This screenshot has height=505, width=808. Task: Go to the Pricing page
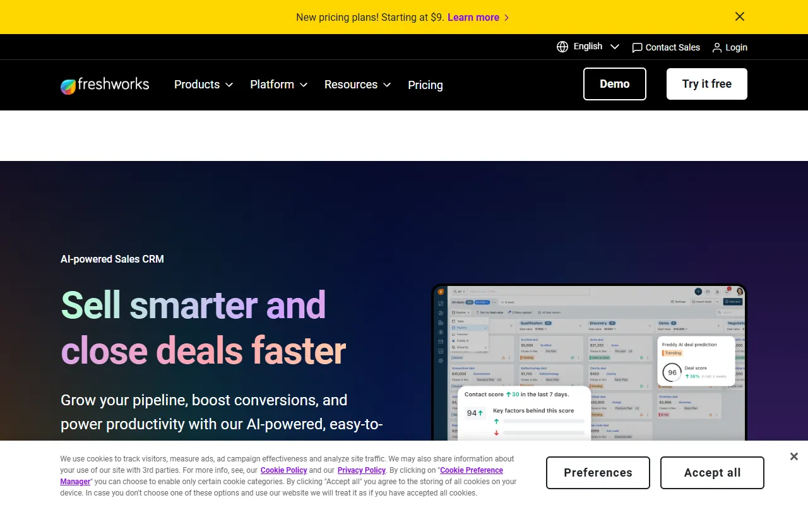tap(425, 85)
